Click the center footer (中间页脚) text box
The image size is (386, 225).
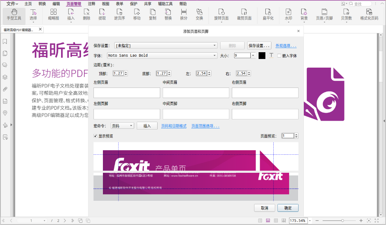pos(196,114)
